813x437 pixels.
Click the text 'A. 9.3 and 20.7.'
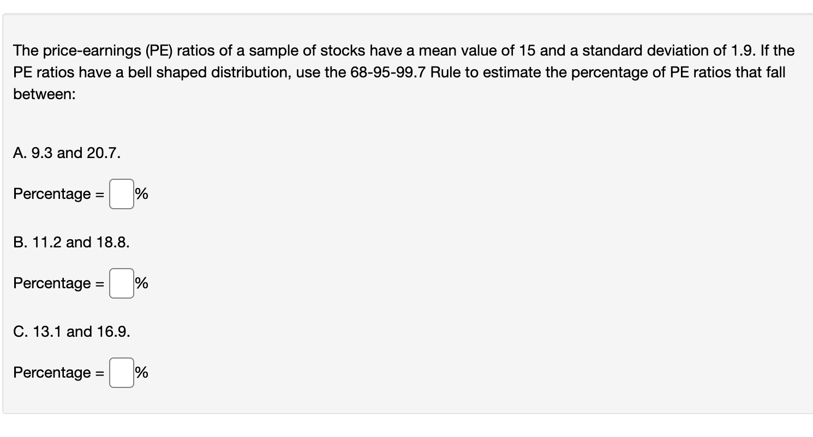pos(67,153)
